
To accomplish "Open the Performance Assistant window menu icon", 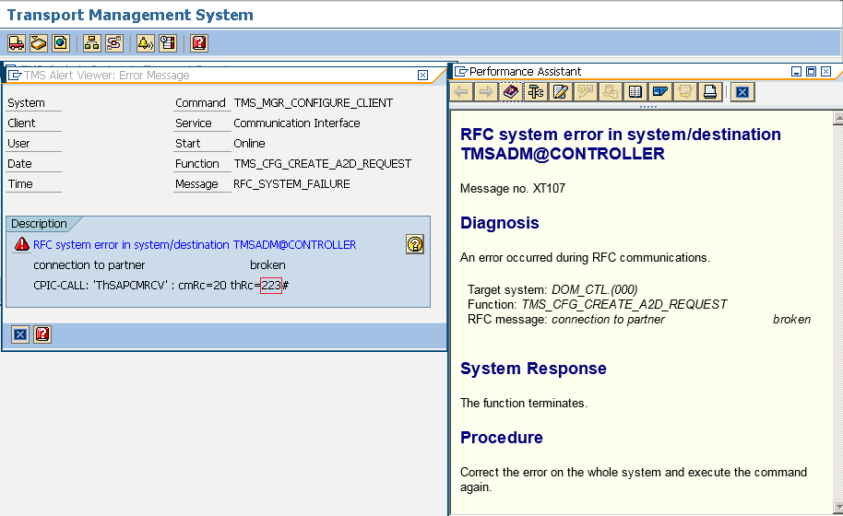I will click(461, 72).
